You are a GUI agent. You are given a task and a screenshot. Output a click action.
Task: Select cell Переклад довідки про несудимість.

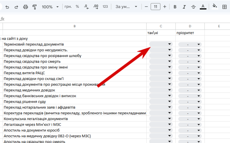(75, 50)
